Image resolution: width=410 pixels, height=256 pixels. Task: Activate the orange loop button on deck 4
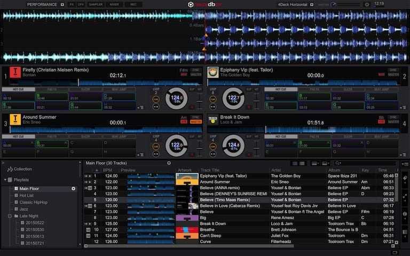coord(213,147)
